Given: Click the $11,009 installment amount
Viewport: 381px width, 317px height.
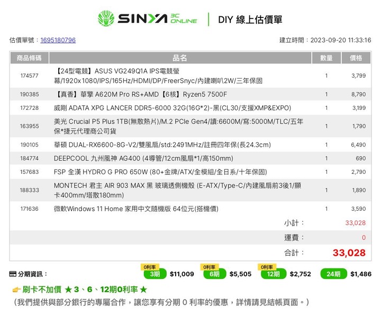Looking at the screenshot, I should coord(182,274).
